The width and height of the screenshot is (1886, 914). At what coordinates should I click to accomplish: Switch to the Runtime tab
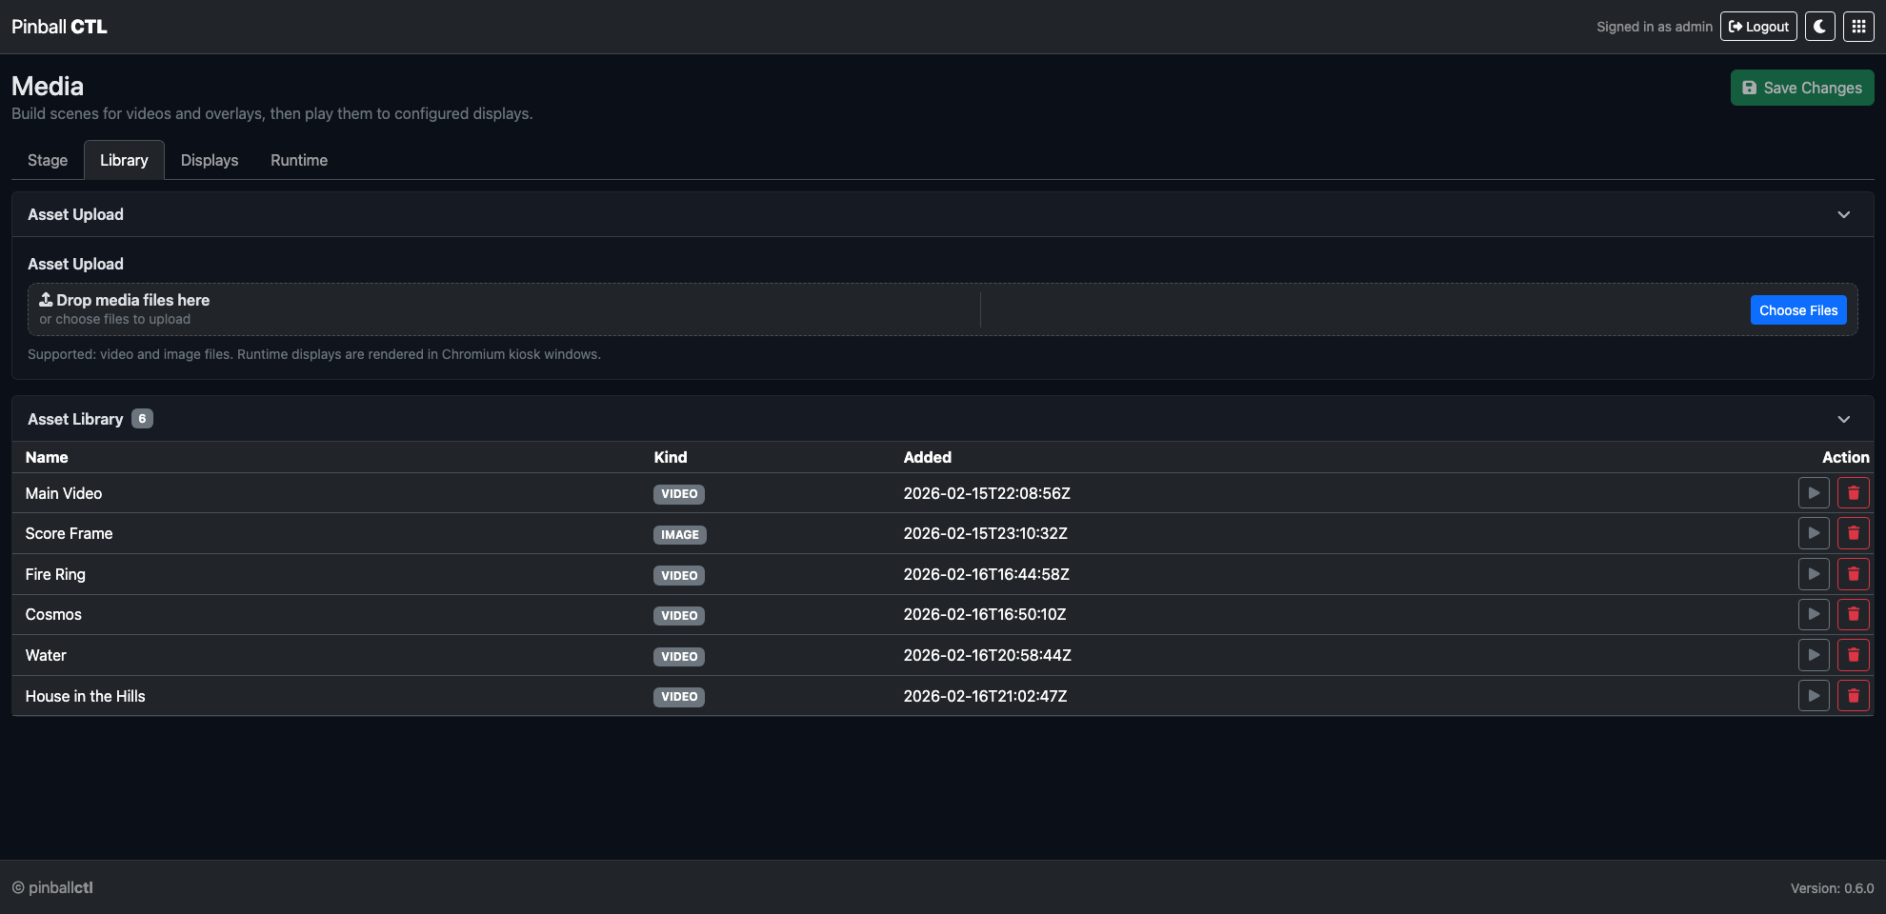coord(298,159)
